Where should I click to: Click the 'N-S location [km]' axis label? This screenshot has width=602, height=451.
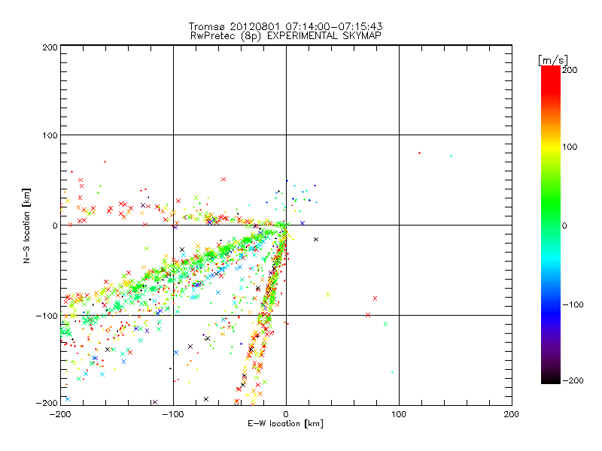tap(26, 225)
